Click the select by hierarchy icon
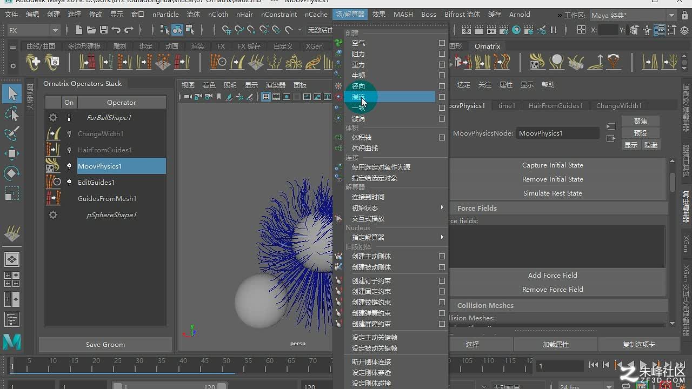This screenshot has height=389, width=692. 164,30
